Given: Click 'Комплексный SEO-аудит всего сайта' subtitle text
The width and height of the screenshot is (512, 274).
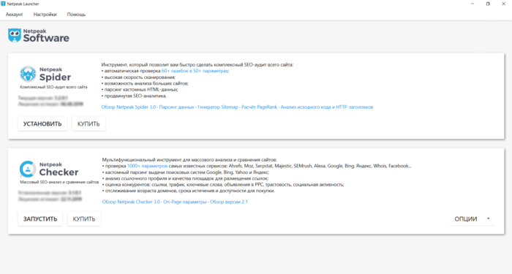Looking at the screenshot, I should (x=53, y=87).
